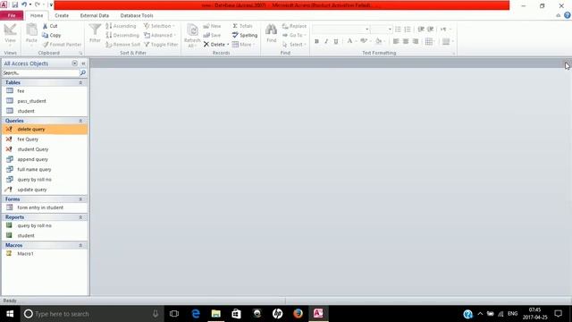Screen dimensions: 572x322
Task: Open Firefox from taskbar
Action: (x=298, y=314)
